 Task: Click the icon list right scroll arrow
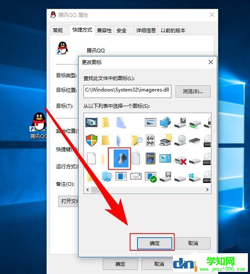point(207,190)
